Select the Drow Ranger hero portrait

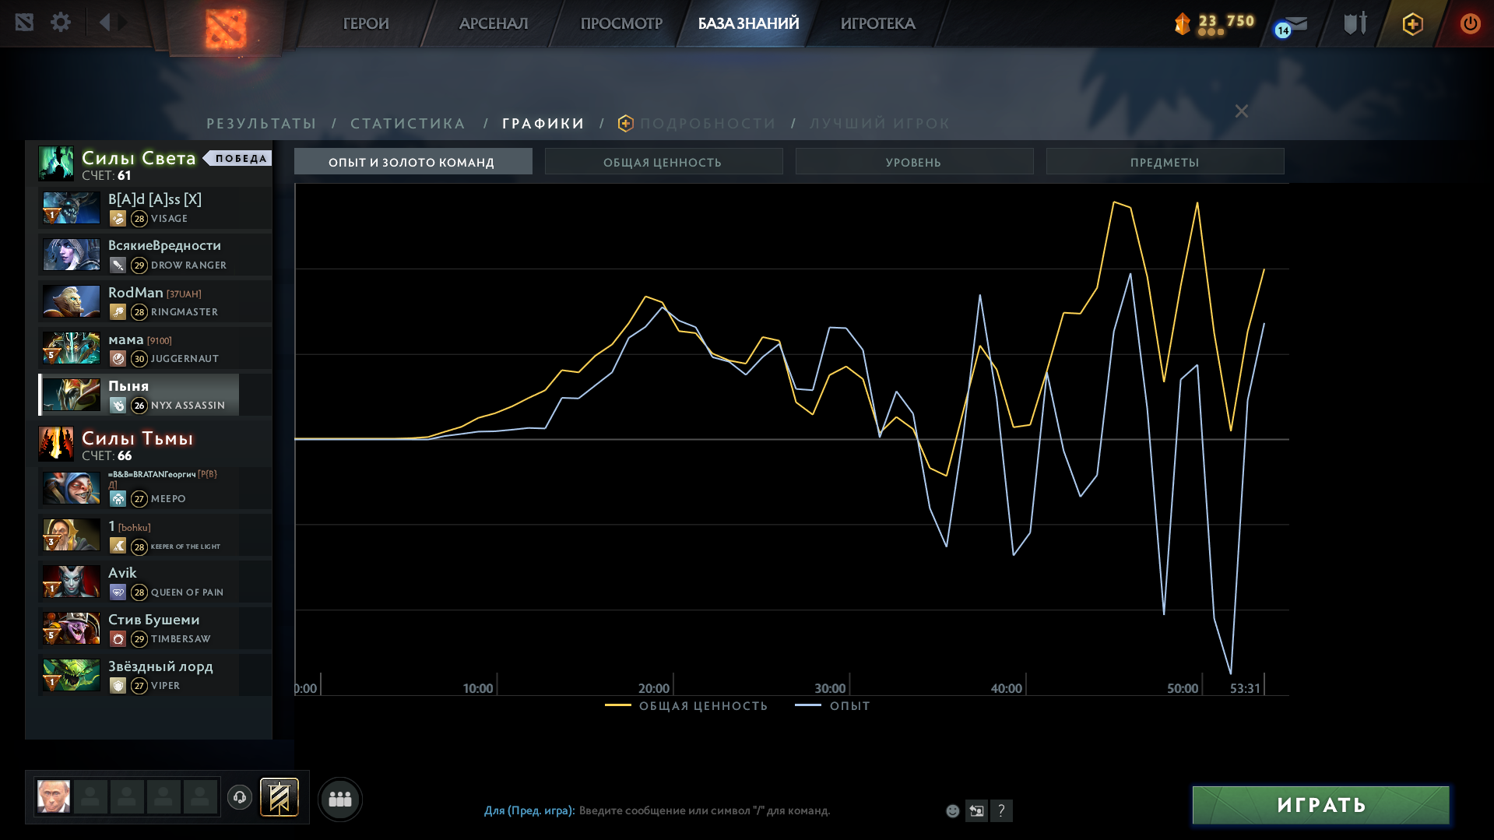(x=71, y=255)
